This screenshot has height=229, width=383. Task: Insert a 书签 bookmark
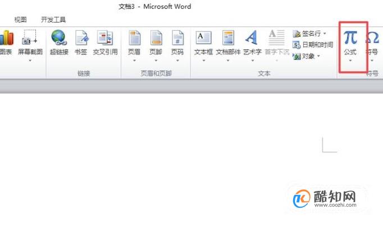[x=81, y=42]
